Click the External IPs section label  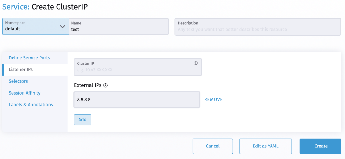coord(88,85)
